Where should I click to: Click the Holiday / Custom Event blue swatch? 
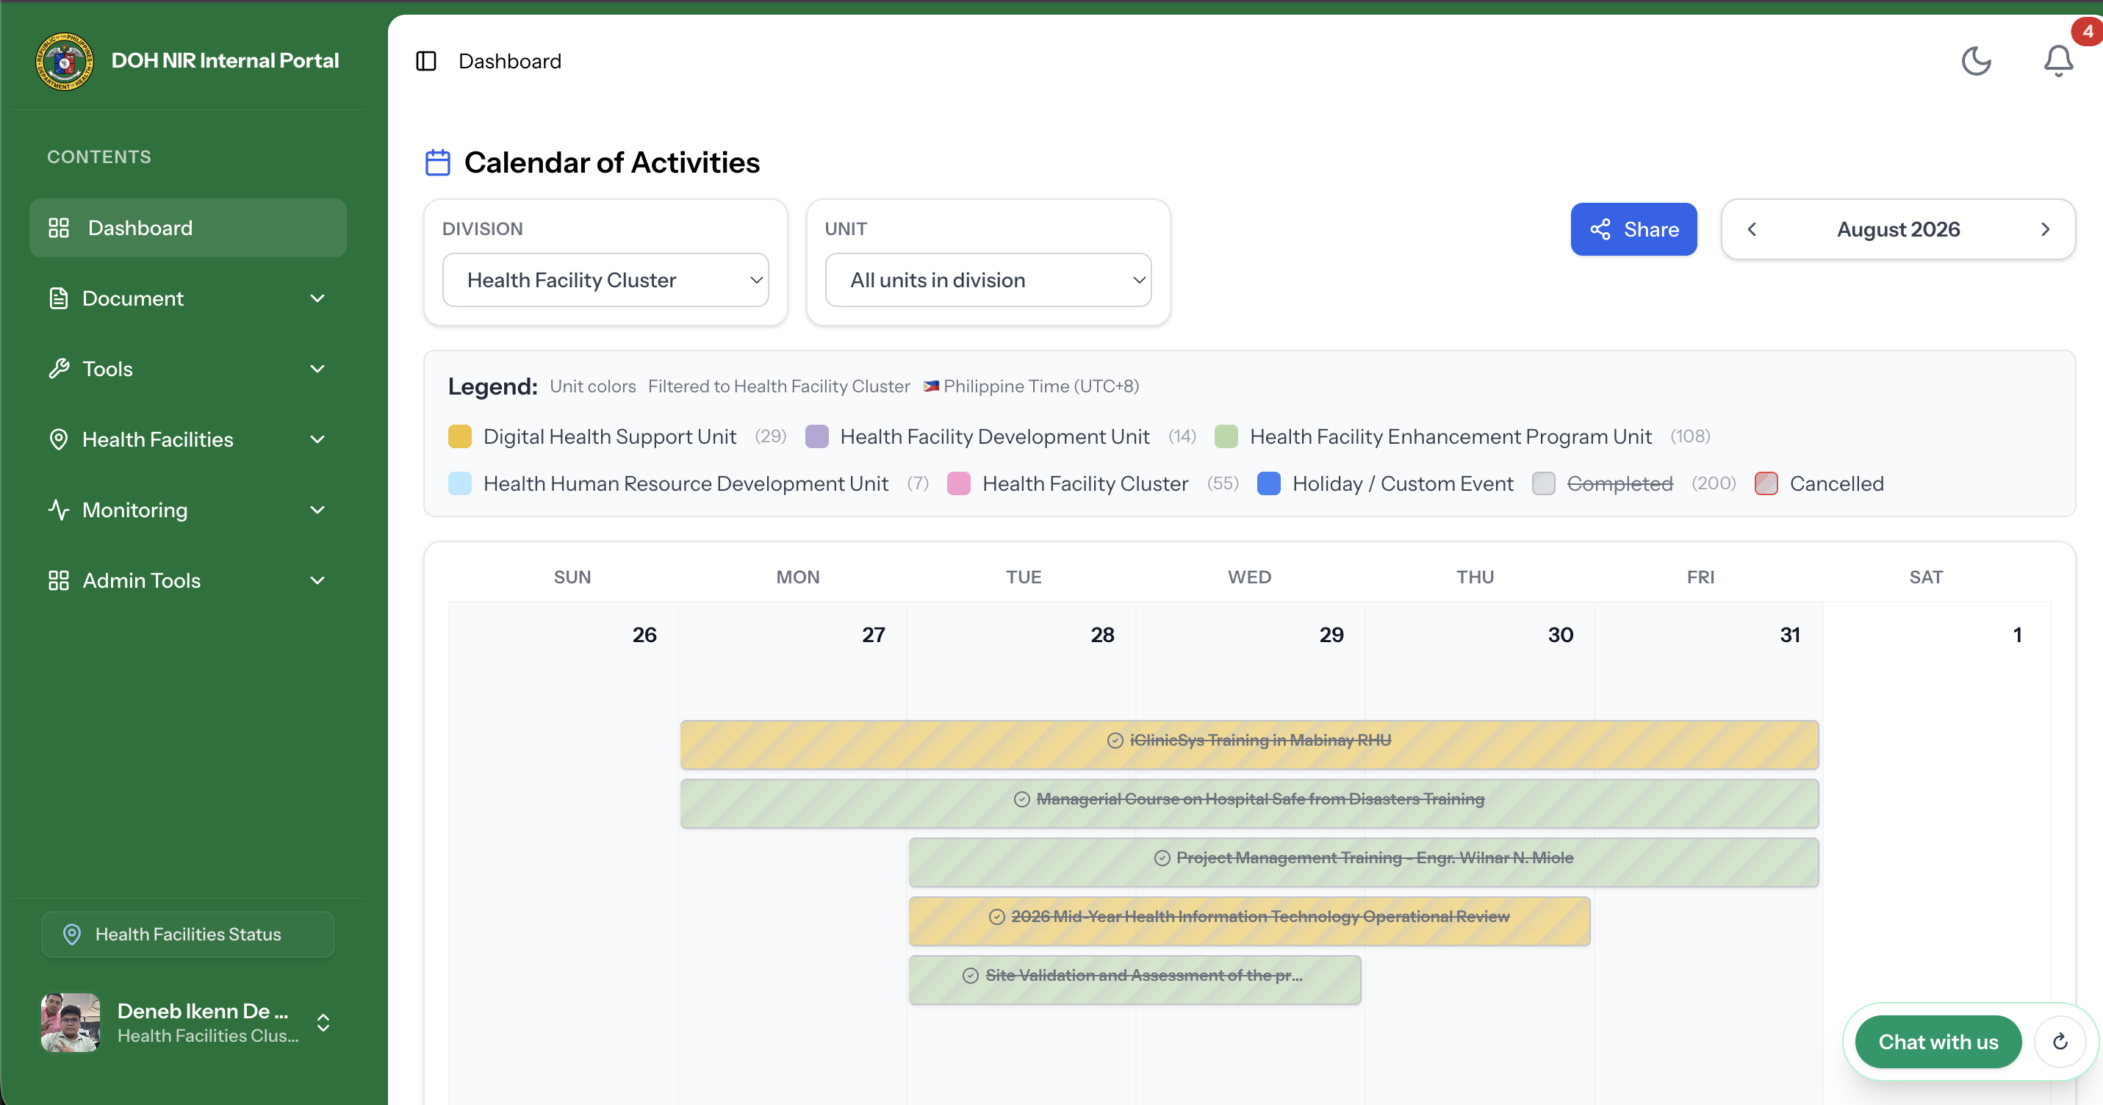[1269, 484]
